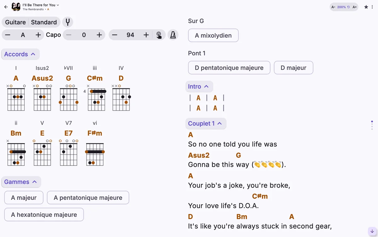Select the A pentatonique majeure scale
Screen dimensions: 378x237
click(x=88, y=198)
